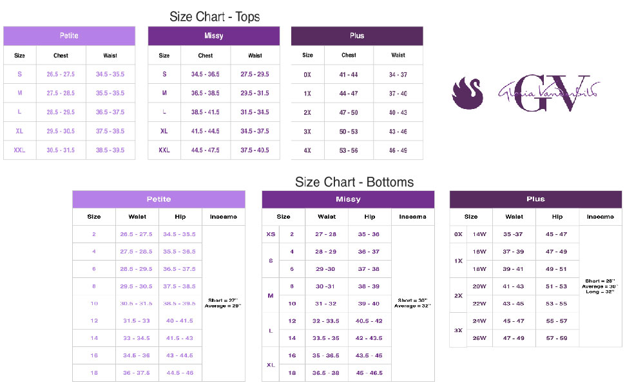Click the XS size label in Missy bottoms
625x387 pixels.
pyautogui.click(x=271, y=234)
